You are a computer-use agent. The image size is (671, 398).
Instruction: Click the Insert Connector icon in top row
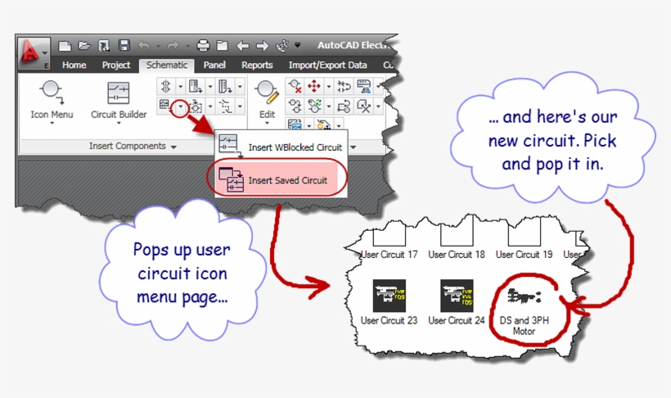[x=166, y=87]
